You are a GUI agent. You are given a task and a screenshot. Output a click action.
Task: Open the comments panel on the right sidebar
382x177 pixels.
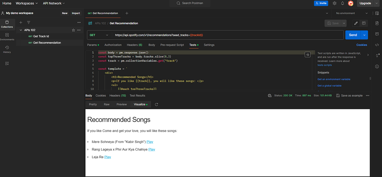pyautogui.click(x=377, y=34)
